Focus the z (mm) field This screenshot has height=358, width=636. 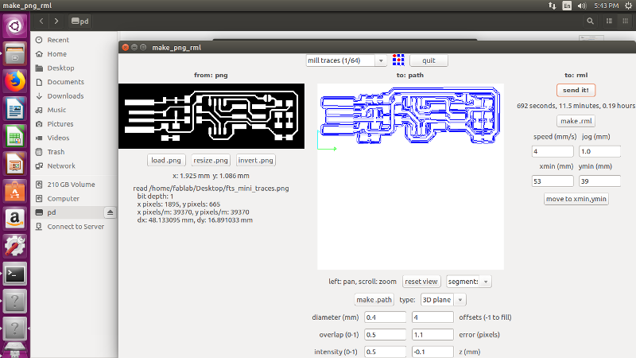pyautogui.click(x=432, y=352)
